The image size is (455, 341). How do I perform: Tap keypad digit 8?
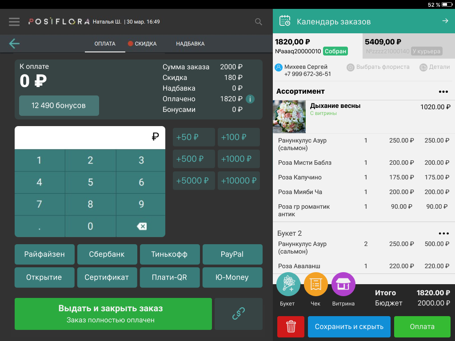click(91, 204)
